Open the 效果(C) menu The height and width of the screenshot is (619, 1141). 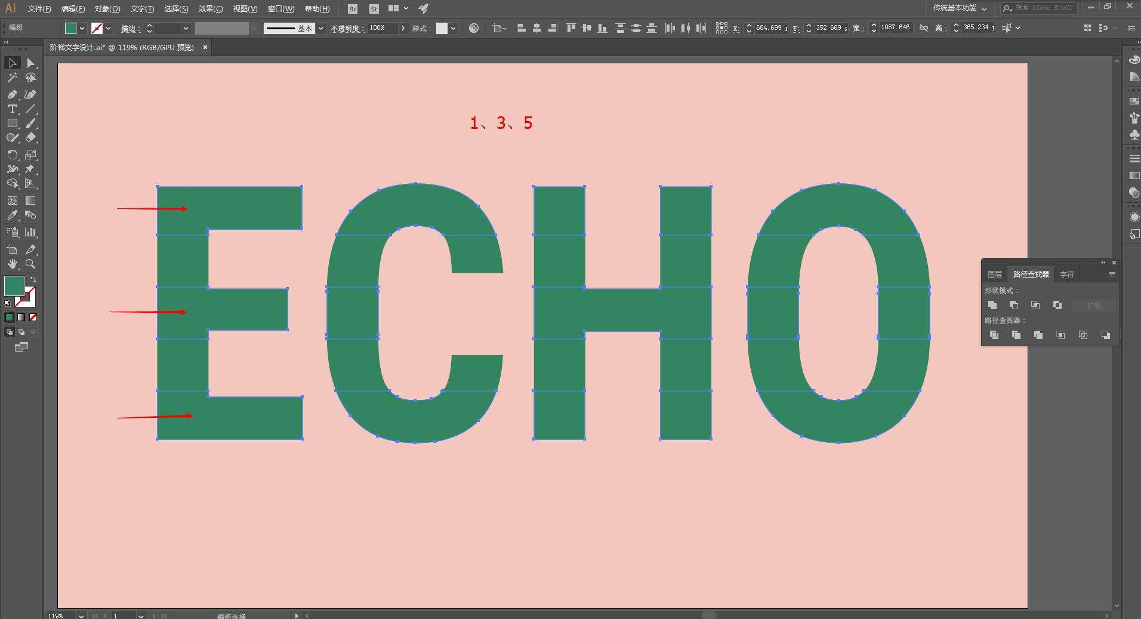coord(211,9)
